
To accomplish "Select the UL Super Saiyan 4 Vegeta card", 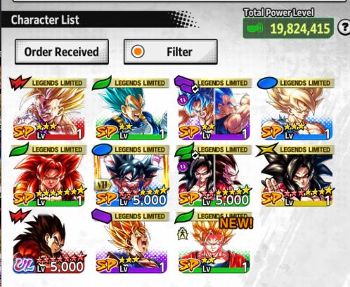I will point(48,242).
